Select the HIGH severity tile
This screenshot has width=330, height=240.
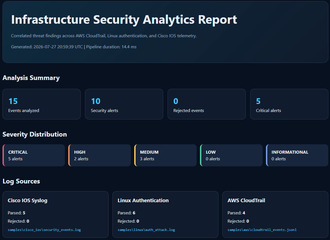(x=99, y=155)
